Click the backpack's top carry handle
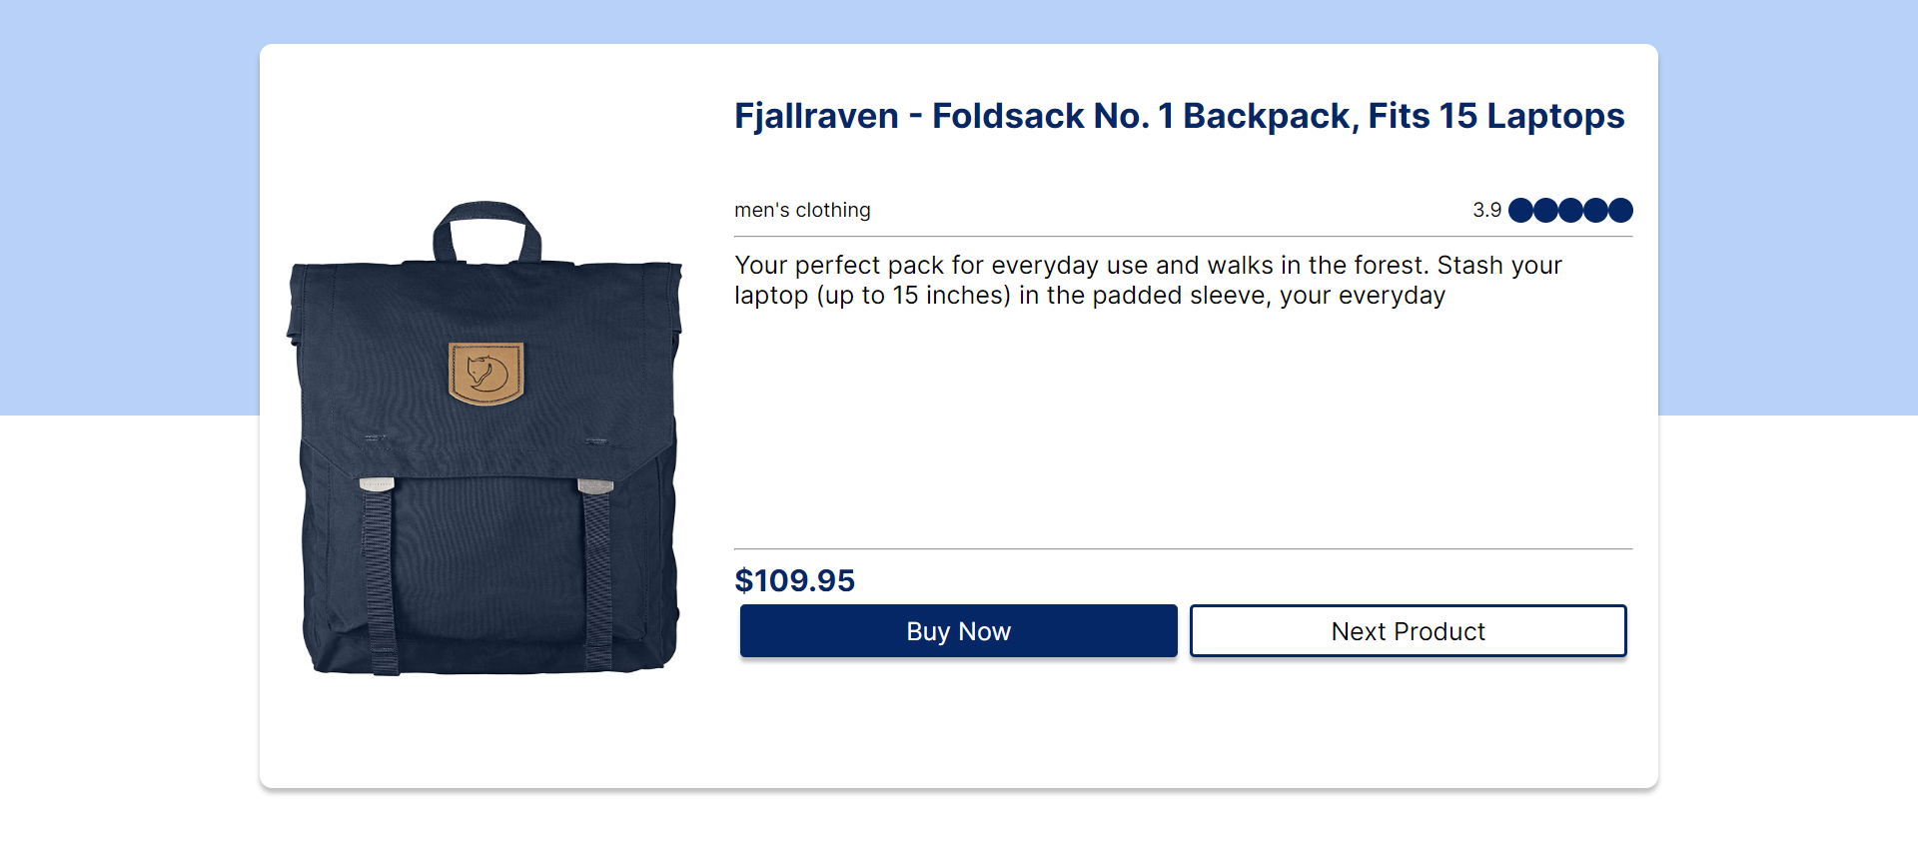The height and width of the screenshot is (847, 1918). click(486, 213)
